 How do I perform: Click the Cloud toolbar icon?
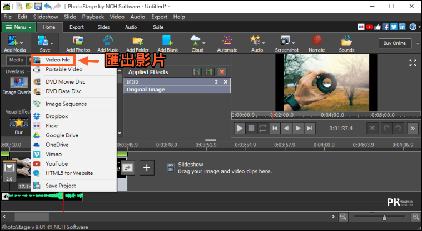point(195,41)
